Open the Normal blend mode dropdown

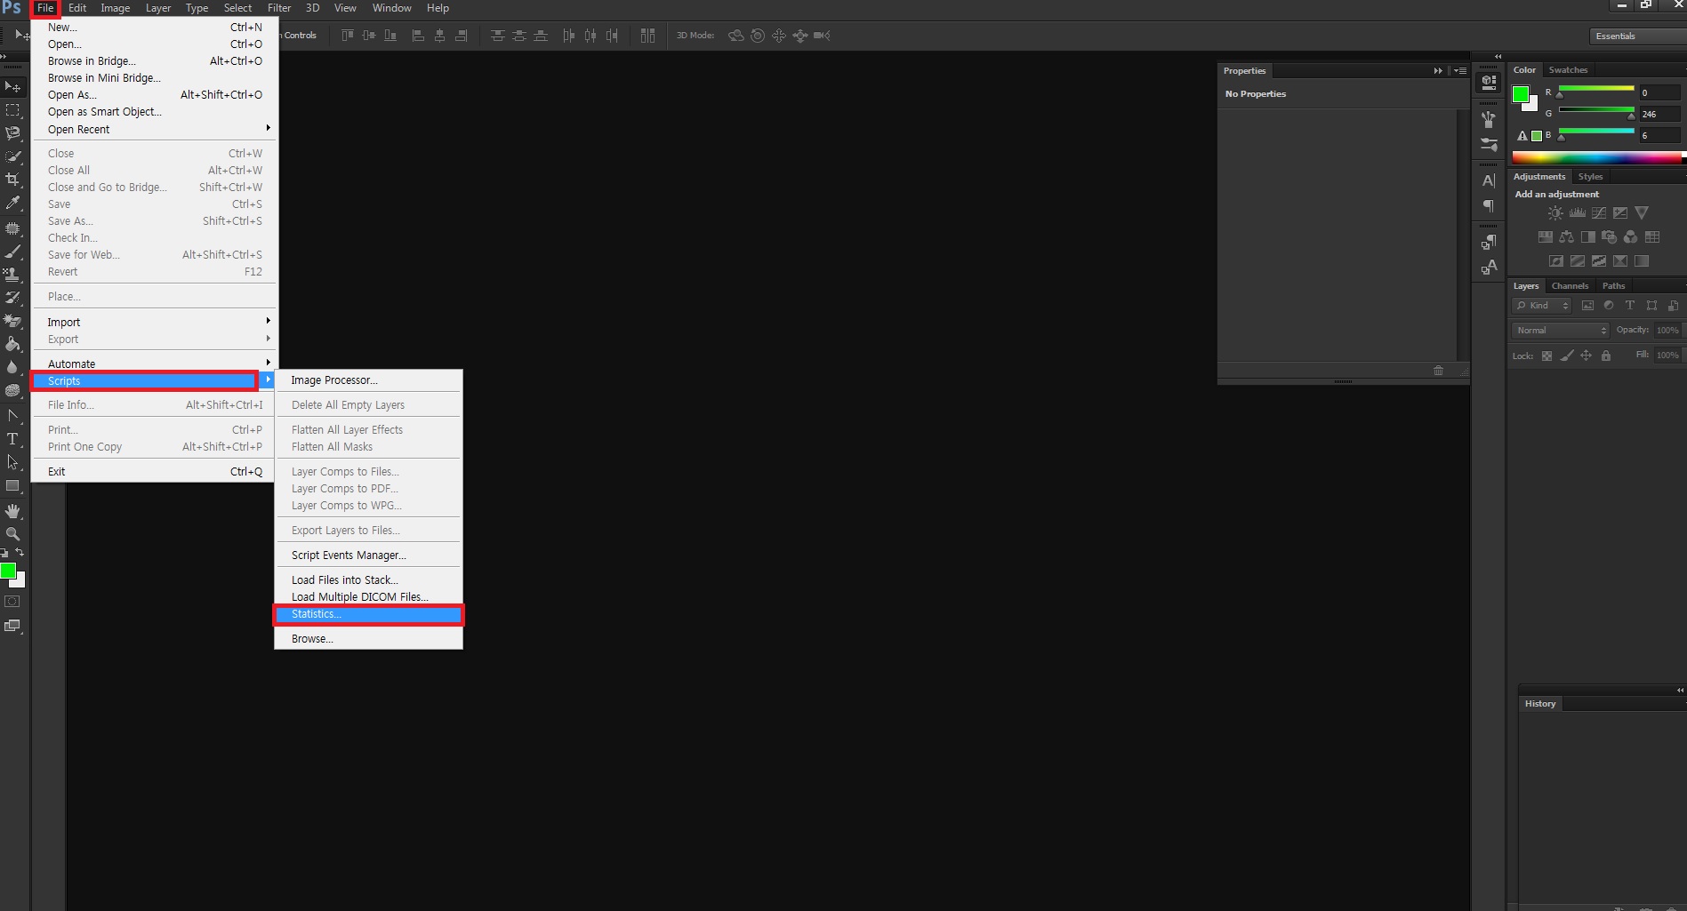[x=1561, y=331]
